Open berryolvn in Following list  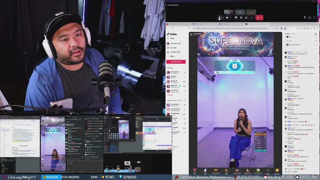[176, 91]
